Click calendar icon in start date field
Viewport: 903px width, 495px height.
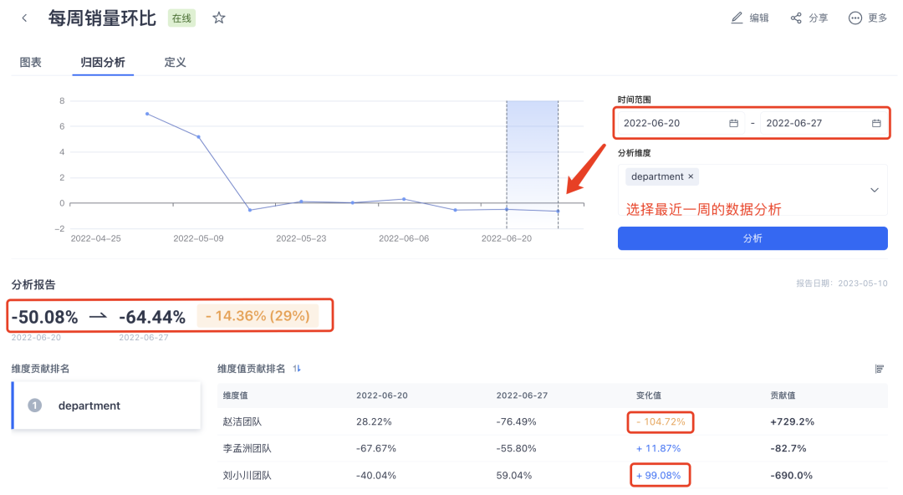point(733,123)
